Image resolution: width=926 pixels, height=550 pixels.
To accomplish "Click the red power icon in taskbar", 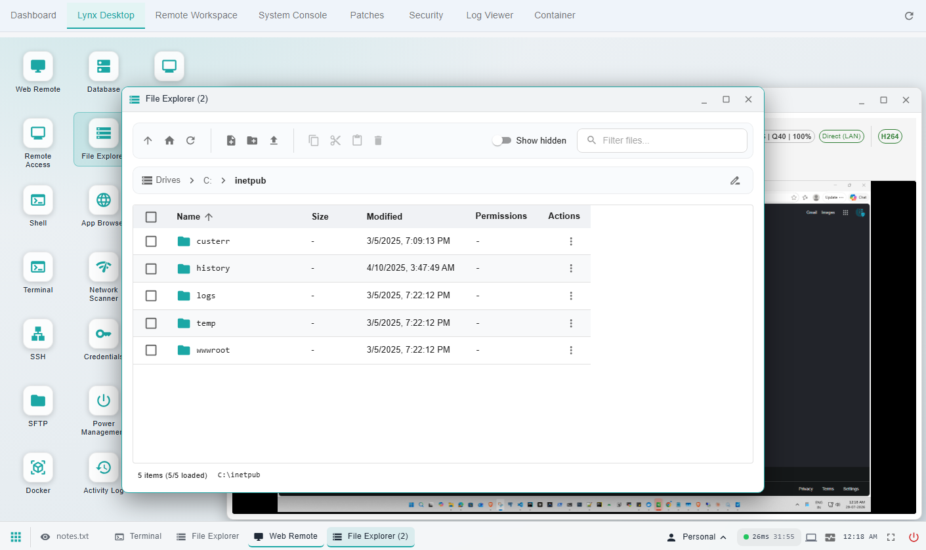I will (914, 537).
